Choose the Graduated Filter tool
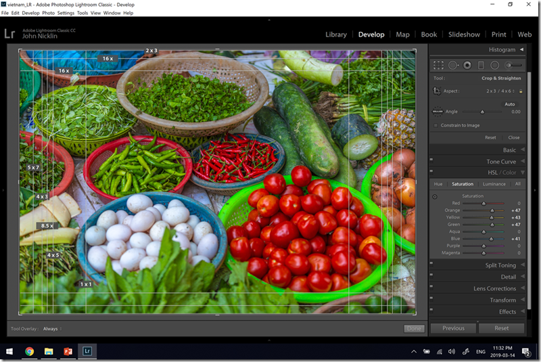The image size is (541, 362). (481, 65)
